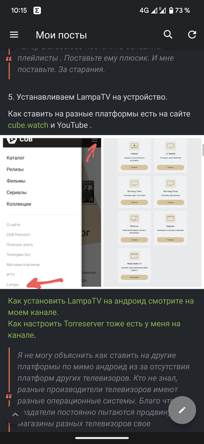
Task: Tap the step 5 heading text
Action: click(88, 97)
